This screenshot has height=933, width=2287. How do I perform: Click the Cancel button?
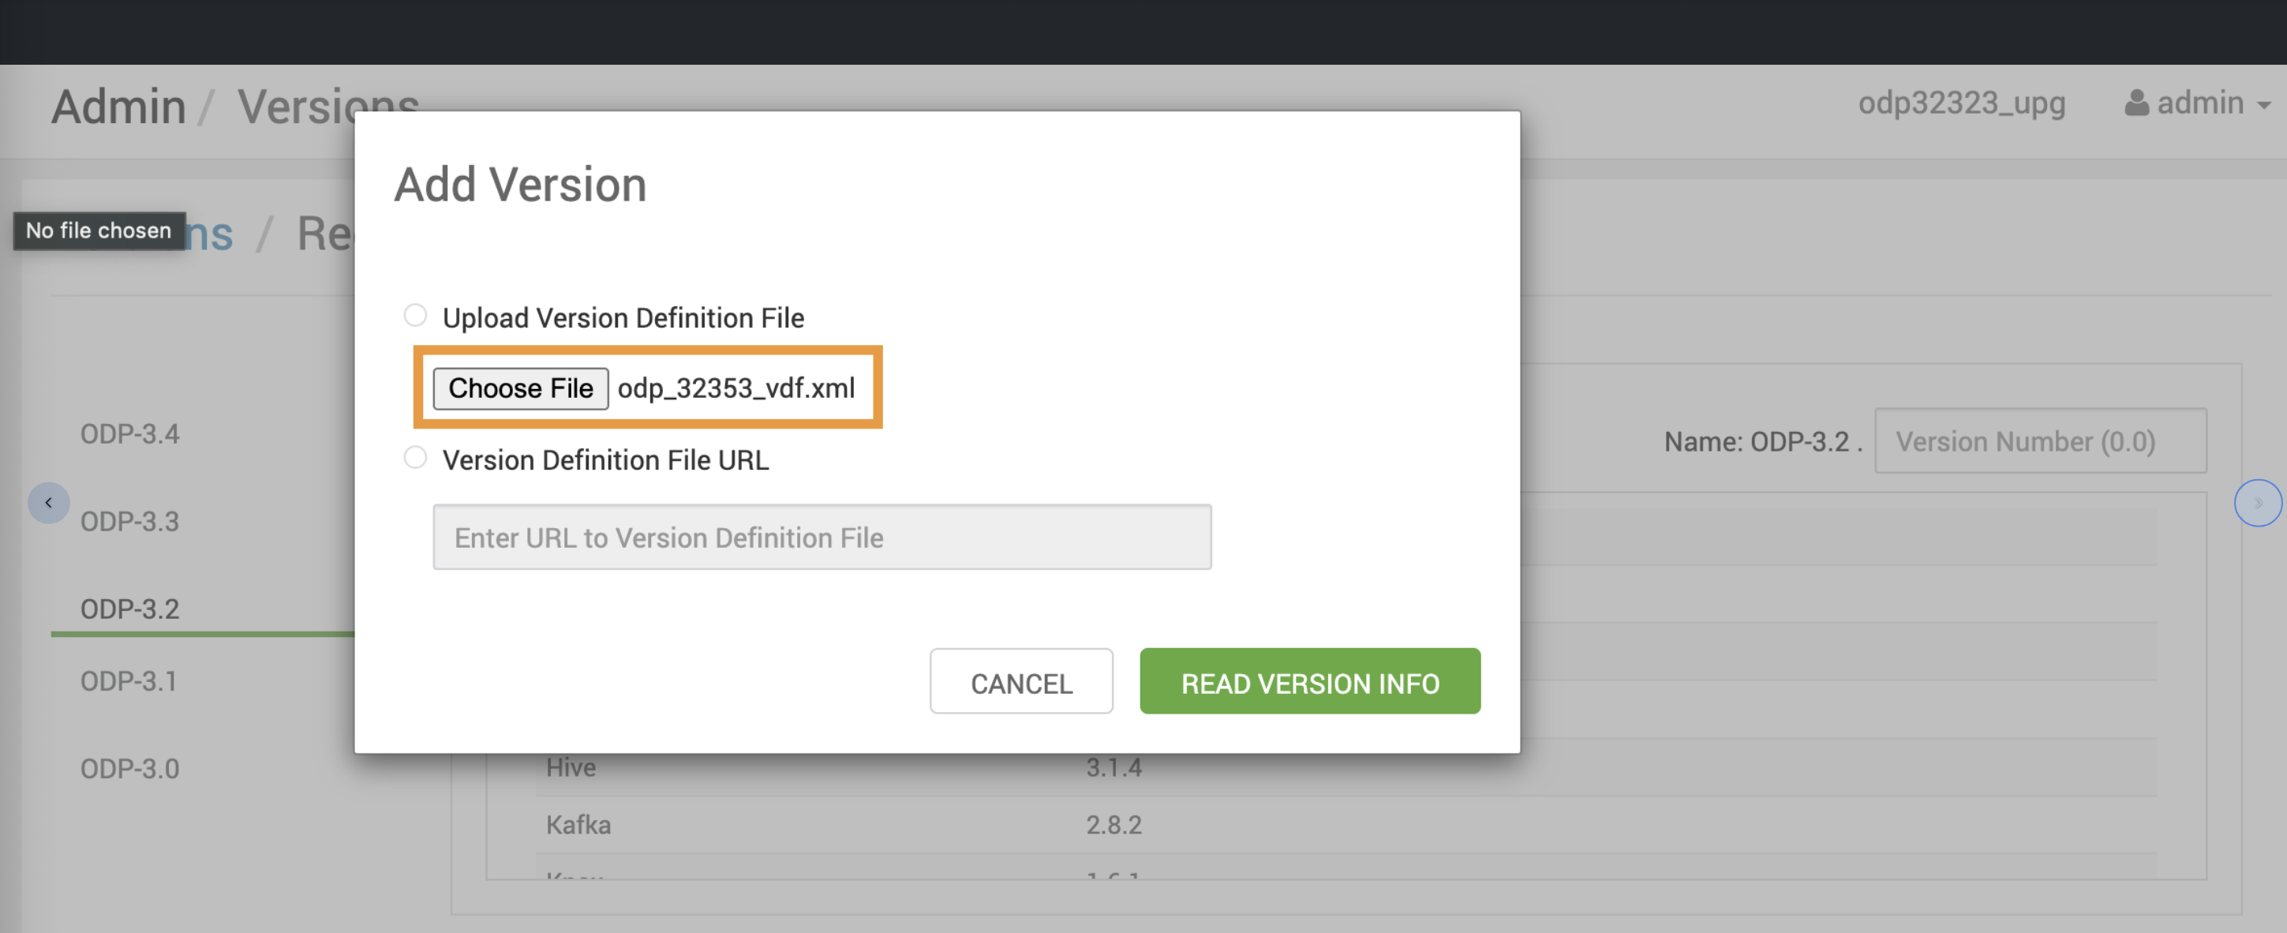1020,682
